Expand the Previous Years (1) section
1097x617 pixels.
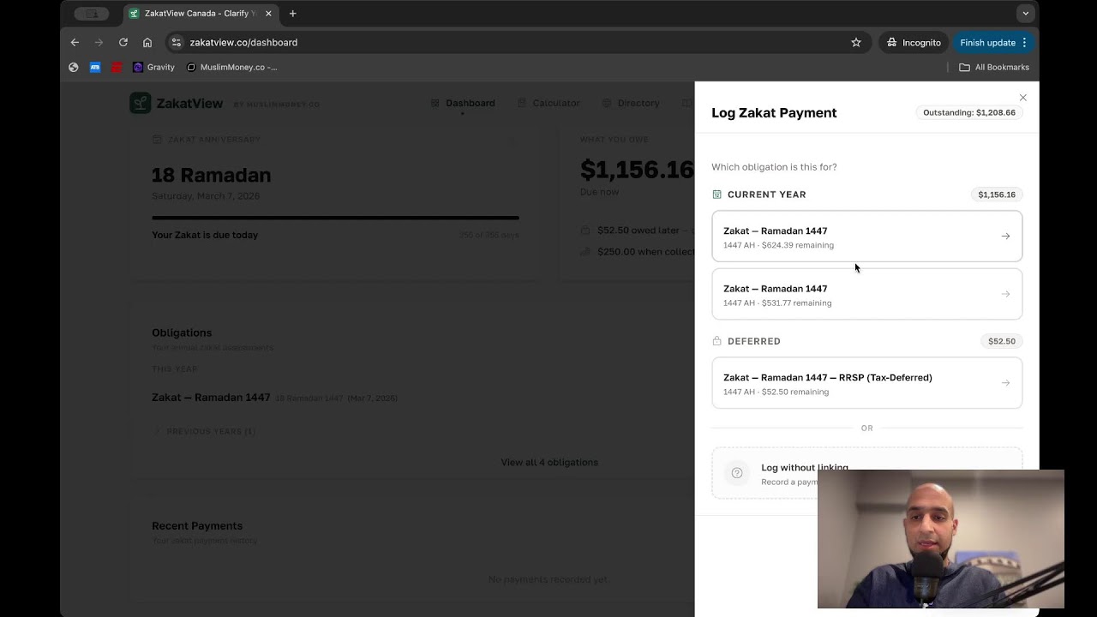pos(203,431)
